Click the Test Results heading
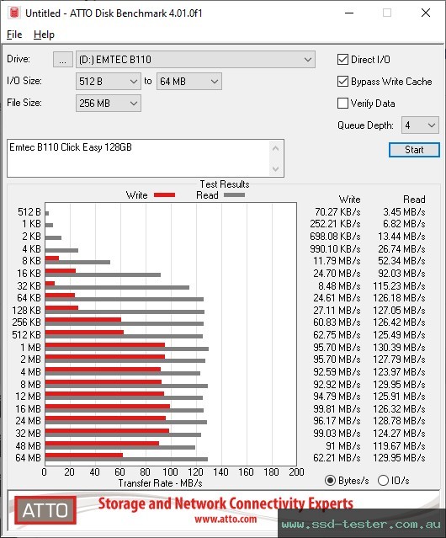Image resolution: width=446 pixels, height=538 pixels. (225, 184)
